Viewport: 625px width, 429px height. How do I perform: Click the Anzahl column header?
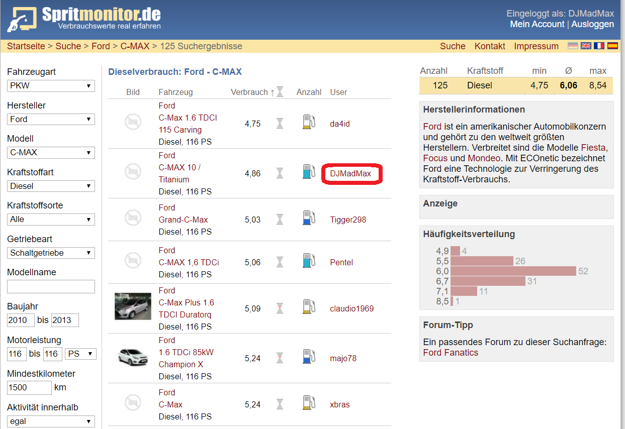(309, 92)
